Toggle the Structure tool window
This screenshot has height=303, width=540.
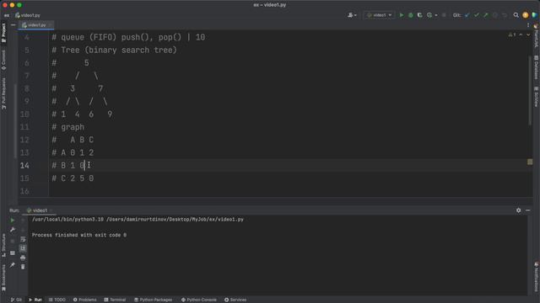3,245
